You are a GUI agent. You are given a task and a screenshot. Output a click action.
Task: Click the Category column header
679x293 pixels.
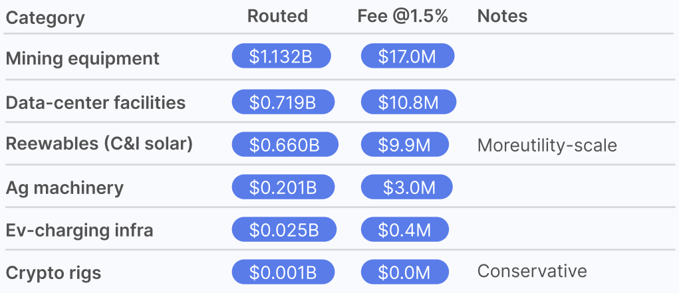45,17
